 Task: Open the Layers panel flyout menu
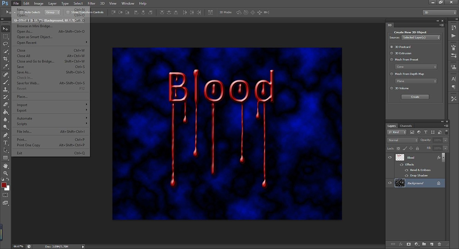pyautogui.click(x=446, y=126)
